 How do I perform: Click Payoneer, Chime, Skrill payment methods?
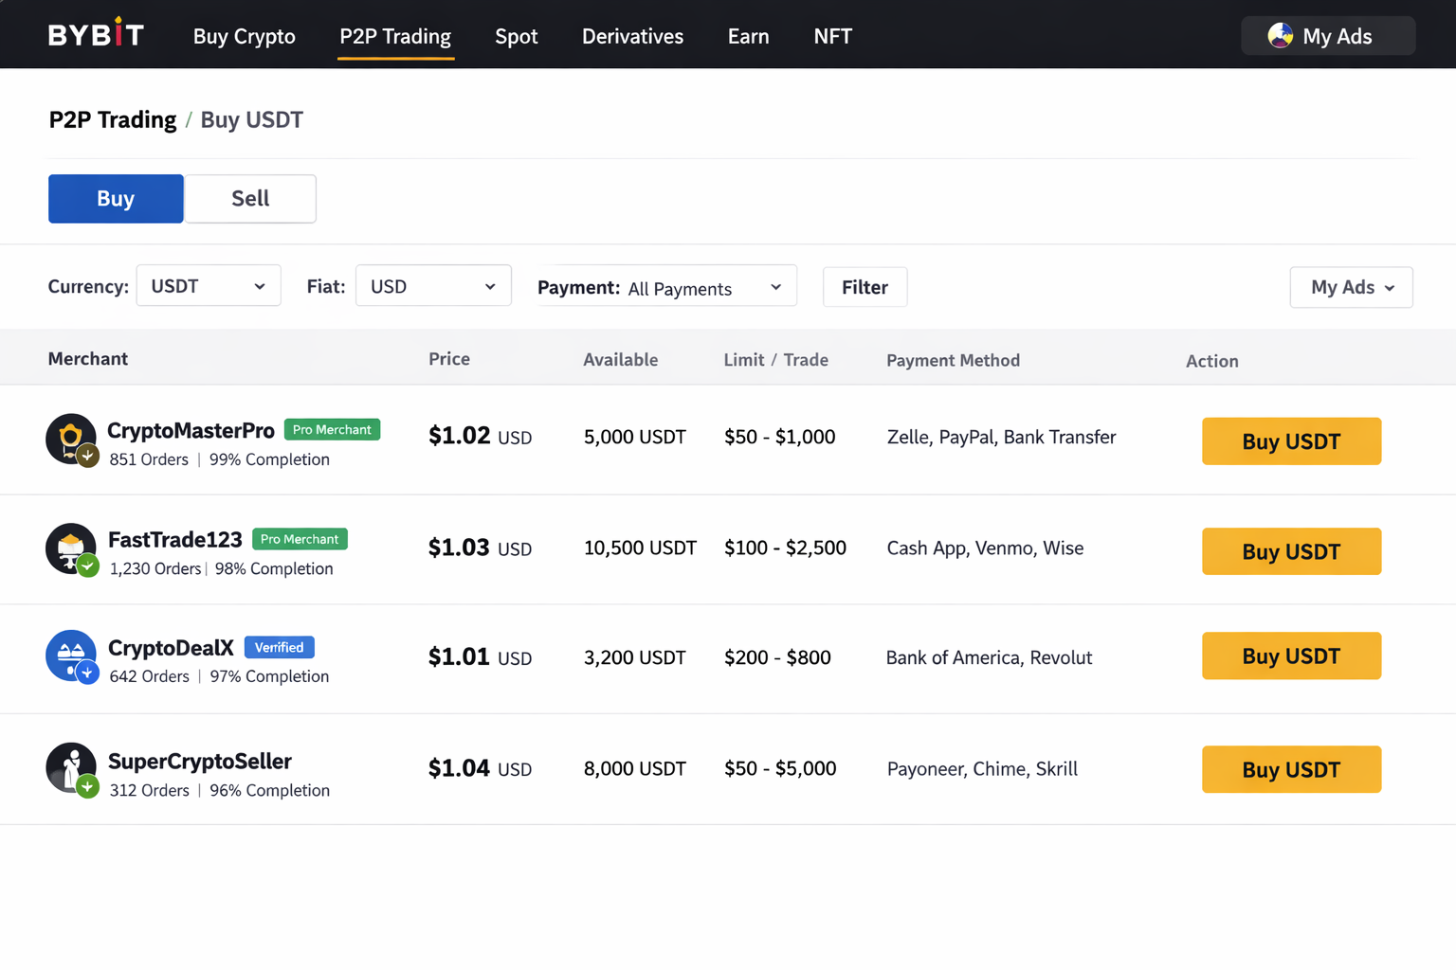coord(983,768)
